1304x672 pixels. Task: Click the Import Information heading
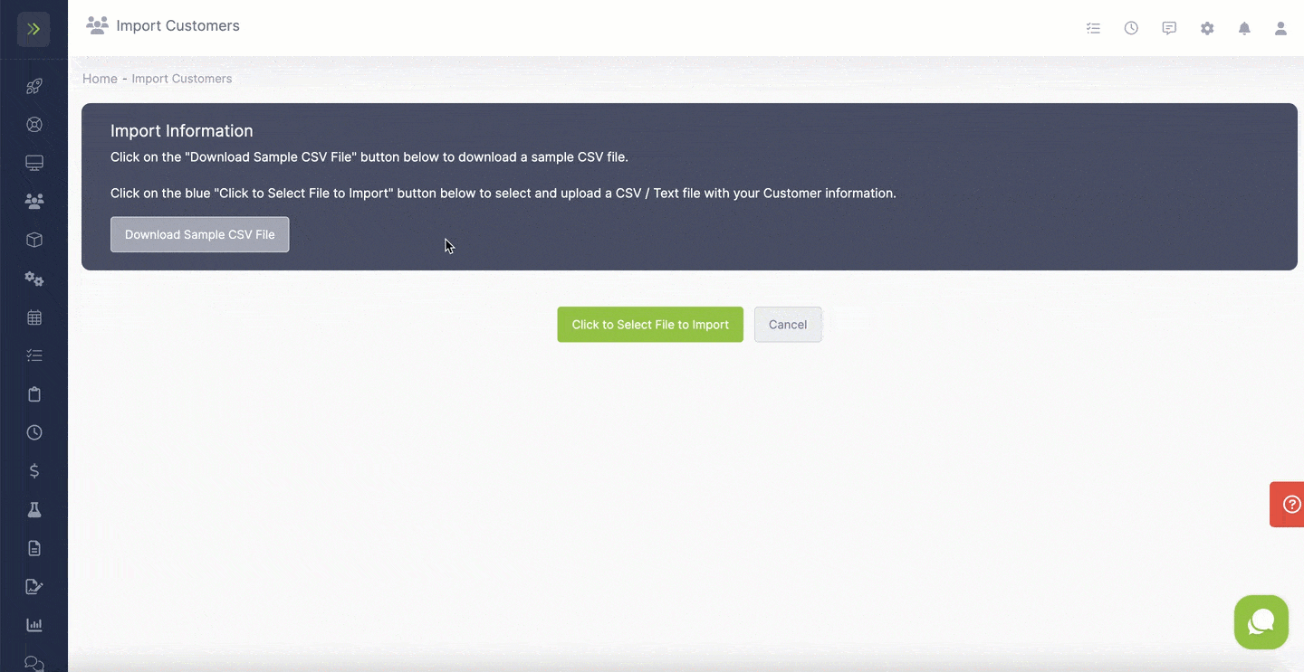(x=182, y=131)
